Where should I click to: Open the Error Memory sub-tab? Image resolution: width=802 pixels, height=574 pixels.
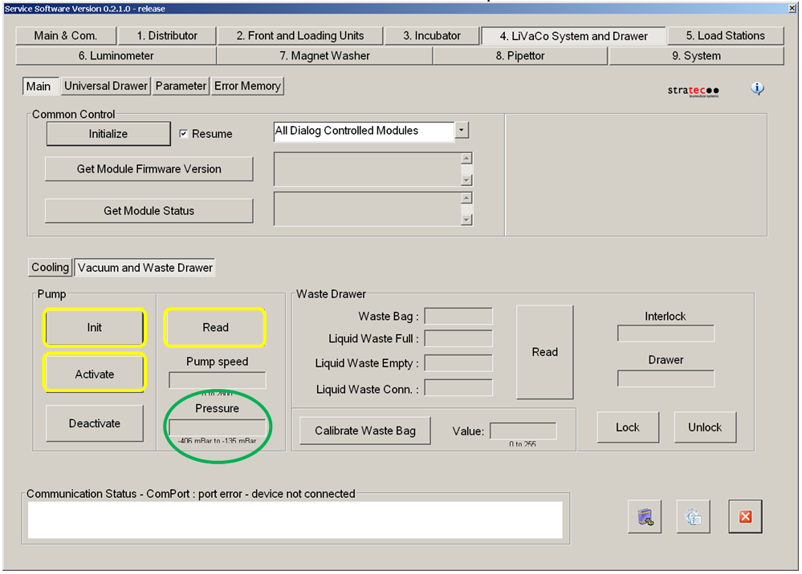[x=247, y=86]
